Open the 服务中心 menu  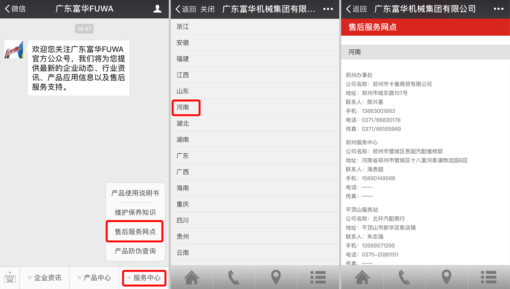point(144,278)
